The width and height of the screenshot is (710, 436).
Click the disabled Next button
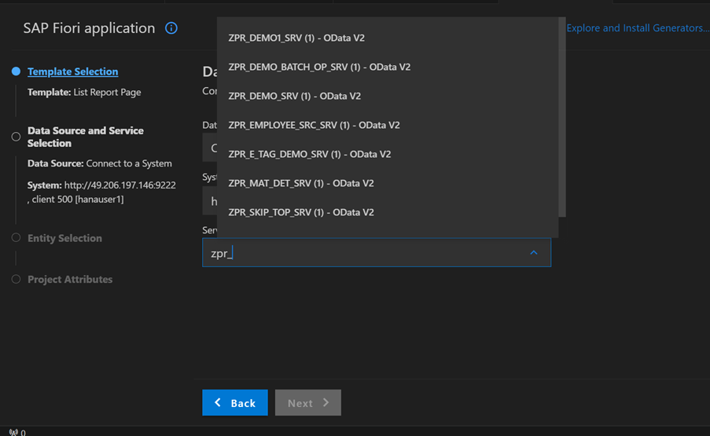coord(308,402)
